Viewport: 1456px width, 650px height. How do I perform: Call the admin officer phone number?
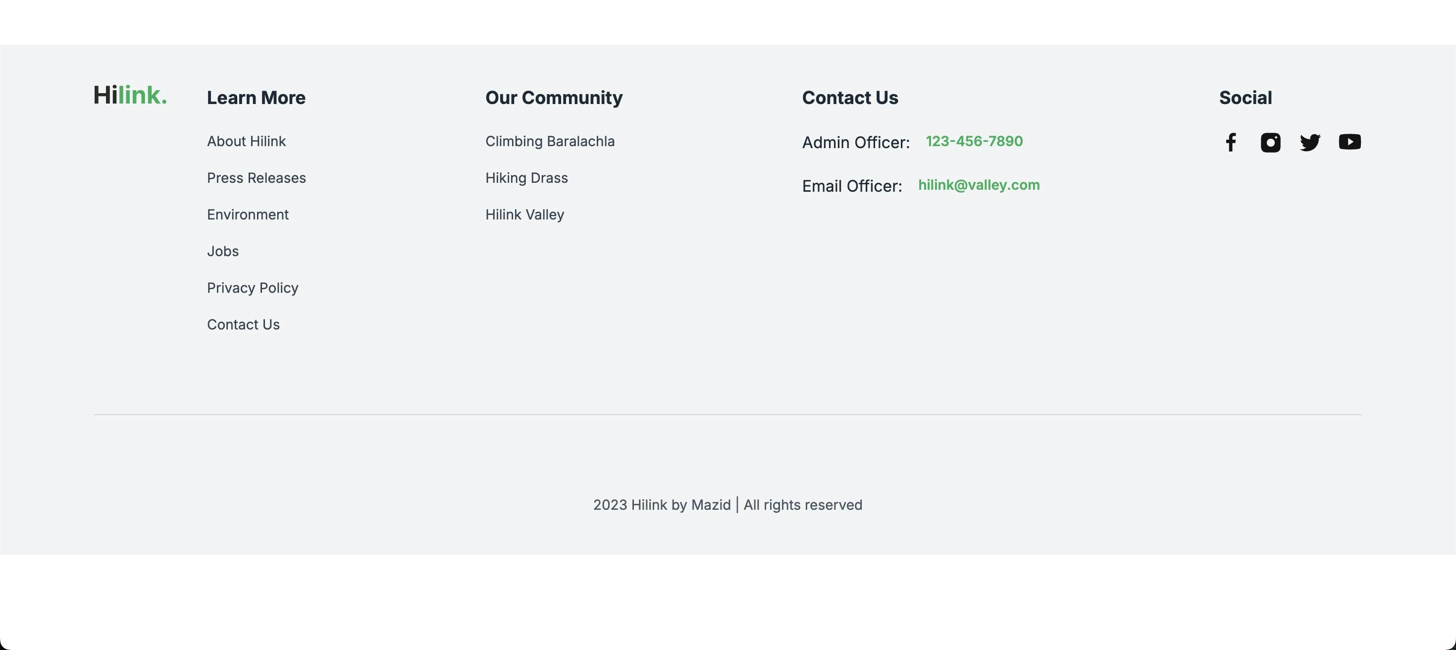tap(974, 141)
